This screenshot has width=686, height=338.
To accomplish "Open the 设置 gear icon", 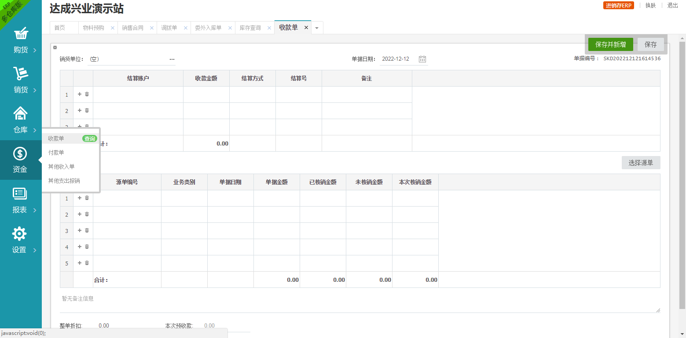I will pos(19,234).
